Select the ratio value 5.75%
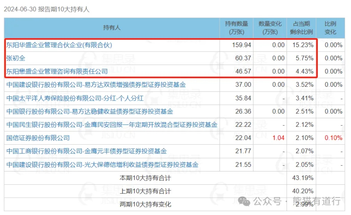 point(304,58)
